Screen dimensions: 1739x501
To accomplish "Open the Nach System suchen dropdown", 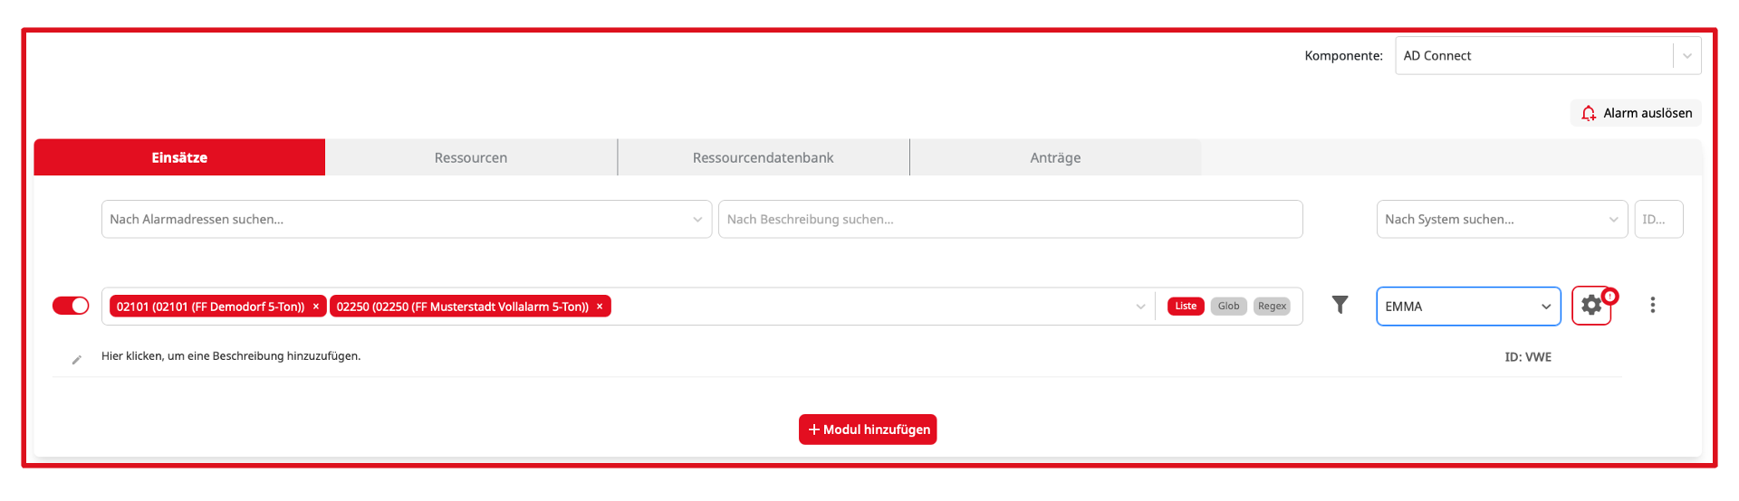I will [x=1612, y=220].
